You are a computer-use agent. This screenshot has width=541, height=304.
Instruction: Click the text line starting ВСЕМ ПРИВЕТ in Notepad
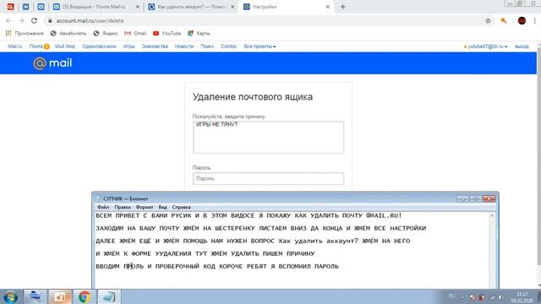coord(249,215)
